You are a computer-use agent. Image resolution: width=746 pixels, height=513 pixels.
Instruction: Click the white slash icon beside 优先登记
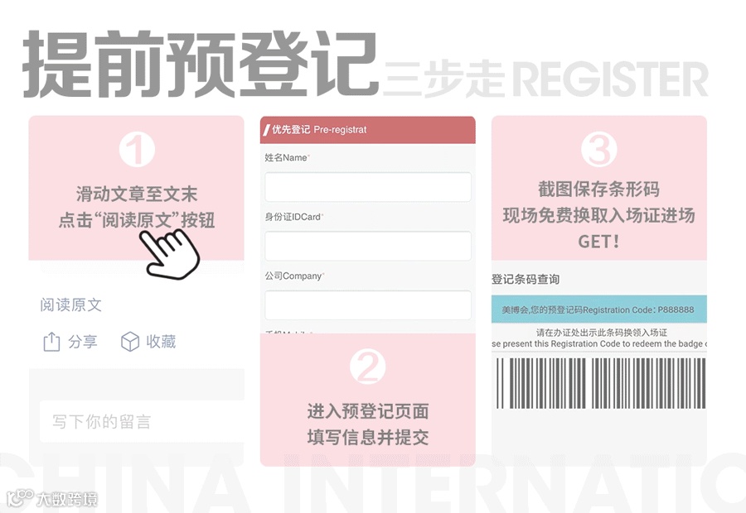click(x=266, y=130)
